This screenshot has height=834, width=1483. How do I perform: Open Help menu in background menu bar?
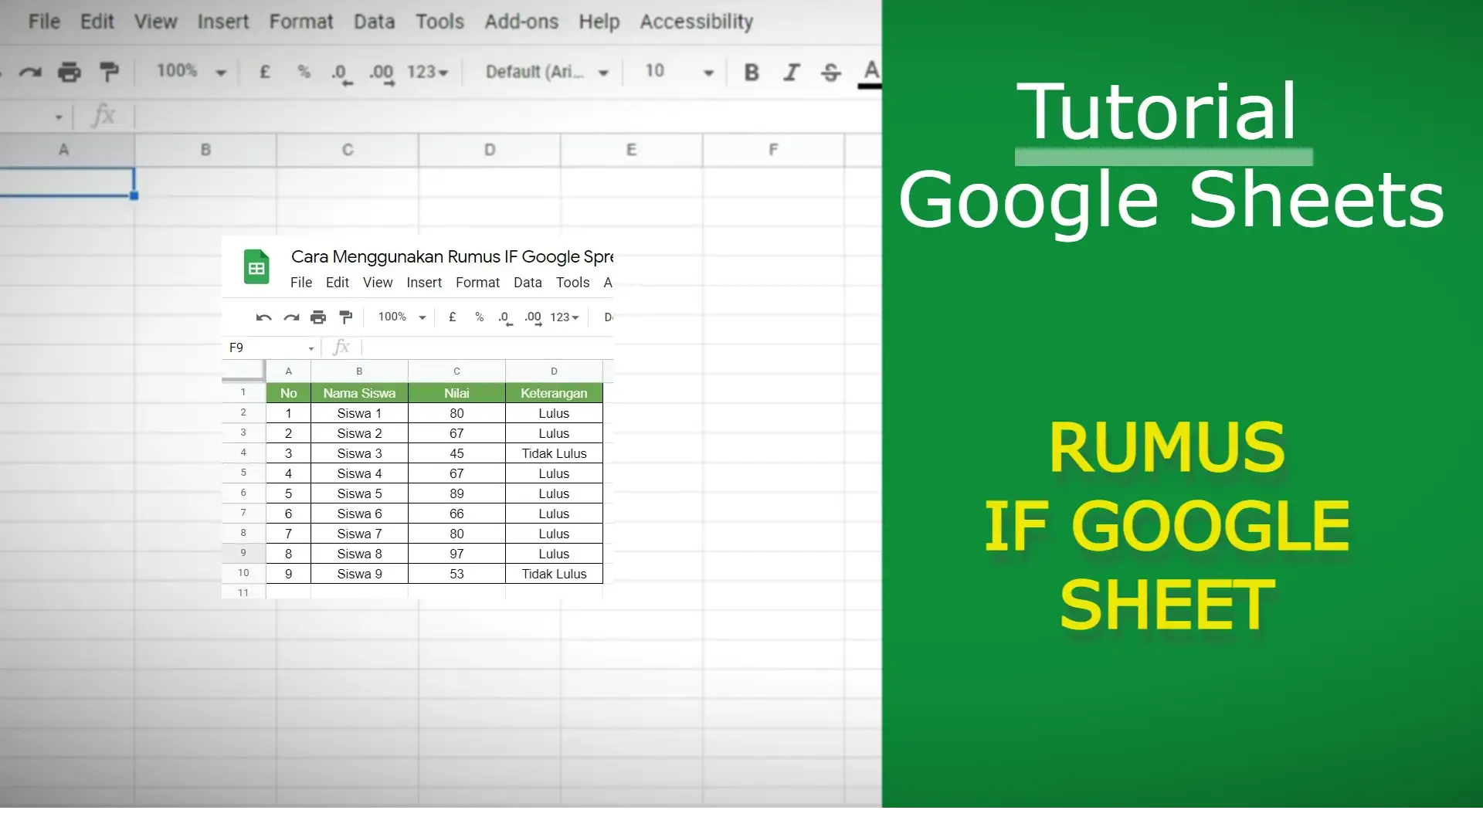pyautogui.click(x=599, y=22)
